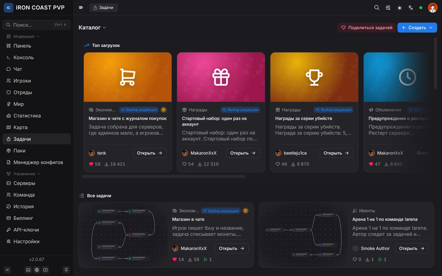Click the Задачи breadcrumb tab in top bar
The width and height of the screenshot is (442, 276).
pos(103,8)
